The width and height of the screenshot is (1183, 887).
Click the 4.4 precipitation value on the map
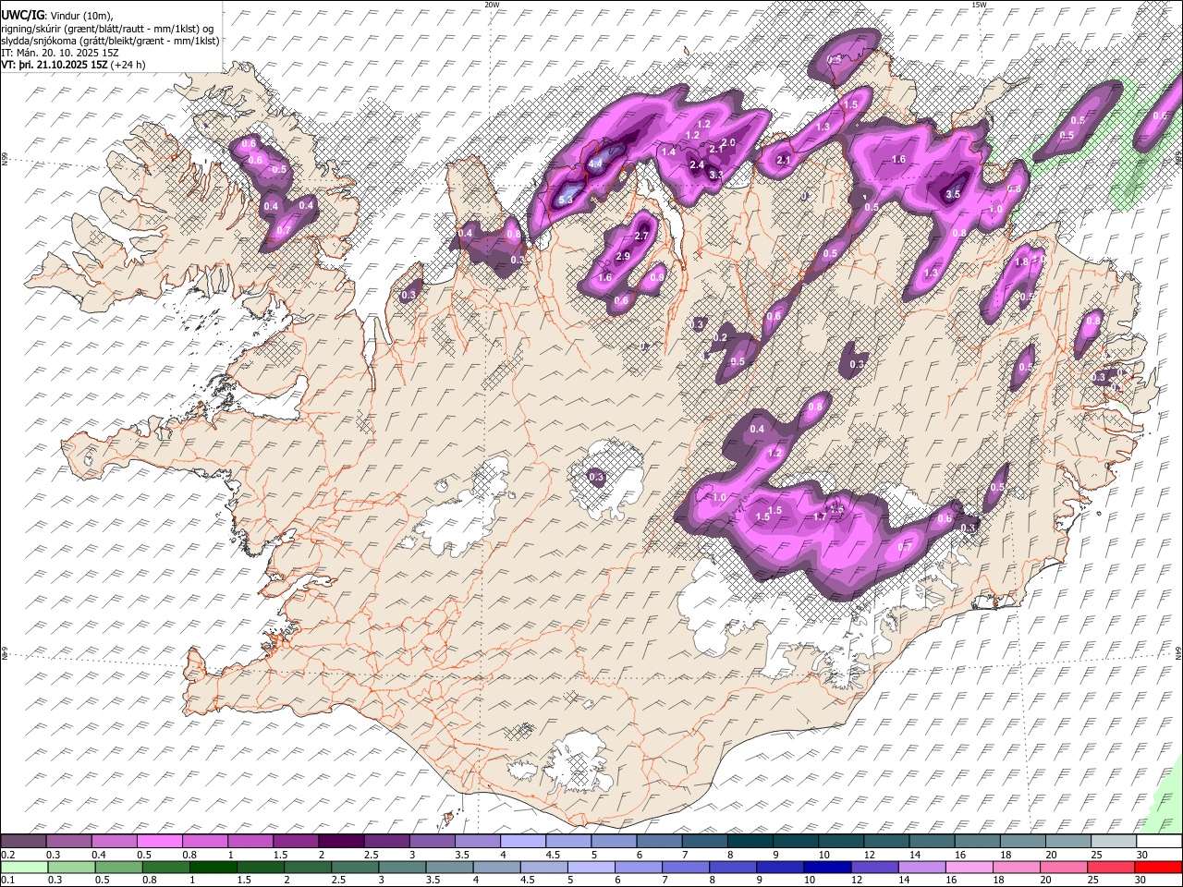click(x=595, y=164)
